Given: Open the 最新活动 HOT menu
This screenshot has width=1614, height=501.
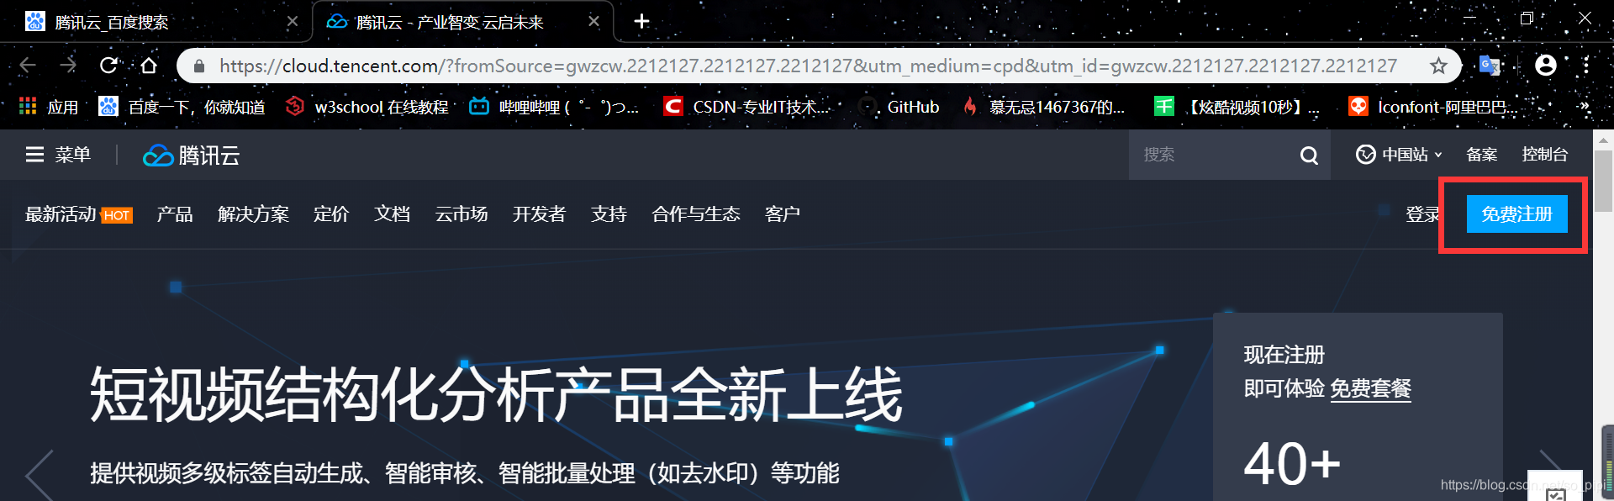Looking at the screenshot, I should coord(79,214).
